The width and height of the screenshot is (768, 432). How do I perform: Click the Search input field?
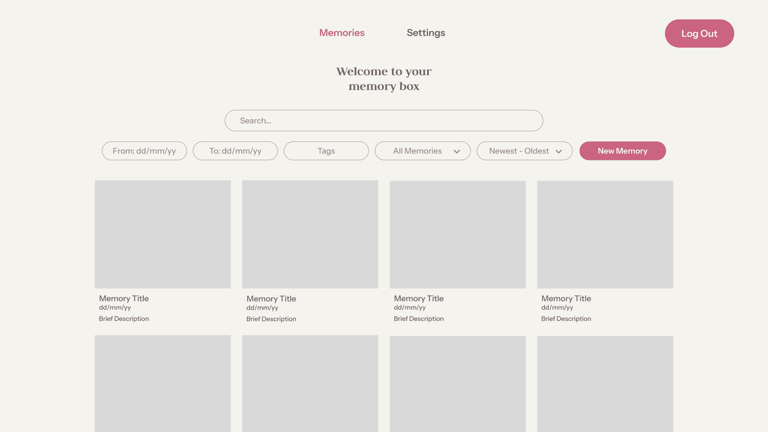[384, 120]
